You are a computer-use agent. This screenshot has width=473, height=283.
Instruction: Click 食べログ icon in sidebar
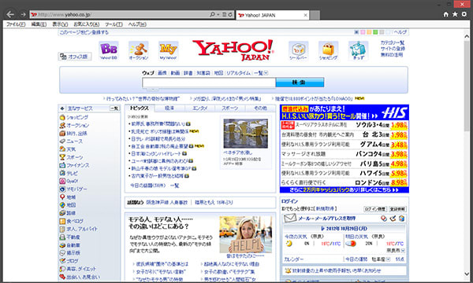click(62, 221)
